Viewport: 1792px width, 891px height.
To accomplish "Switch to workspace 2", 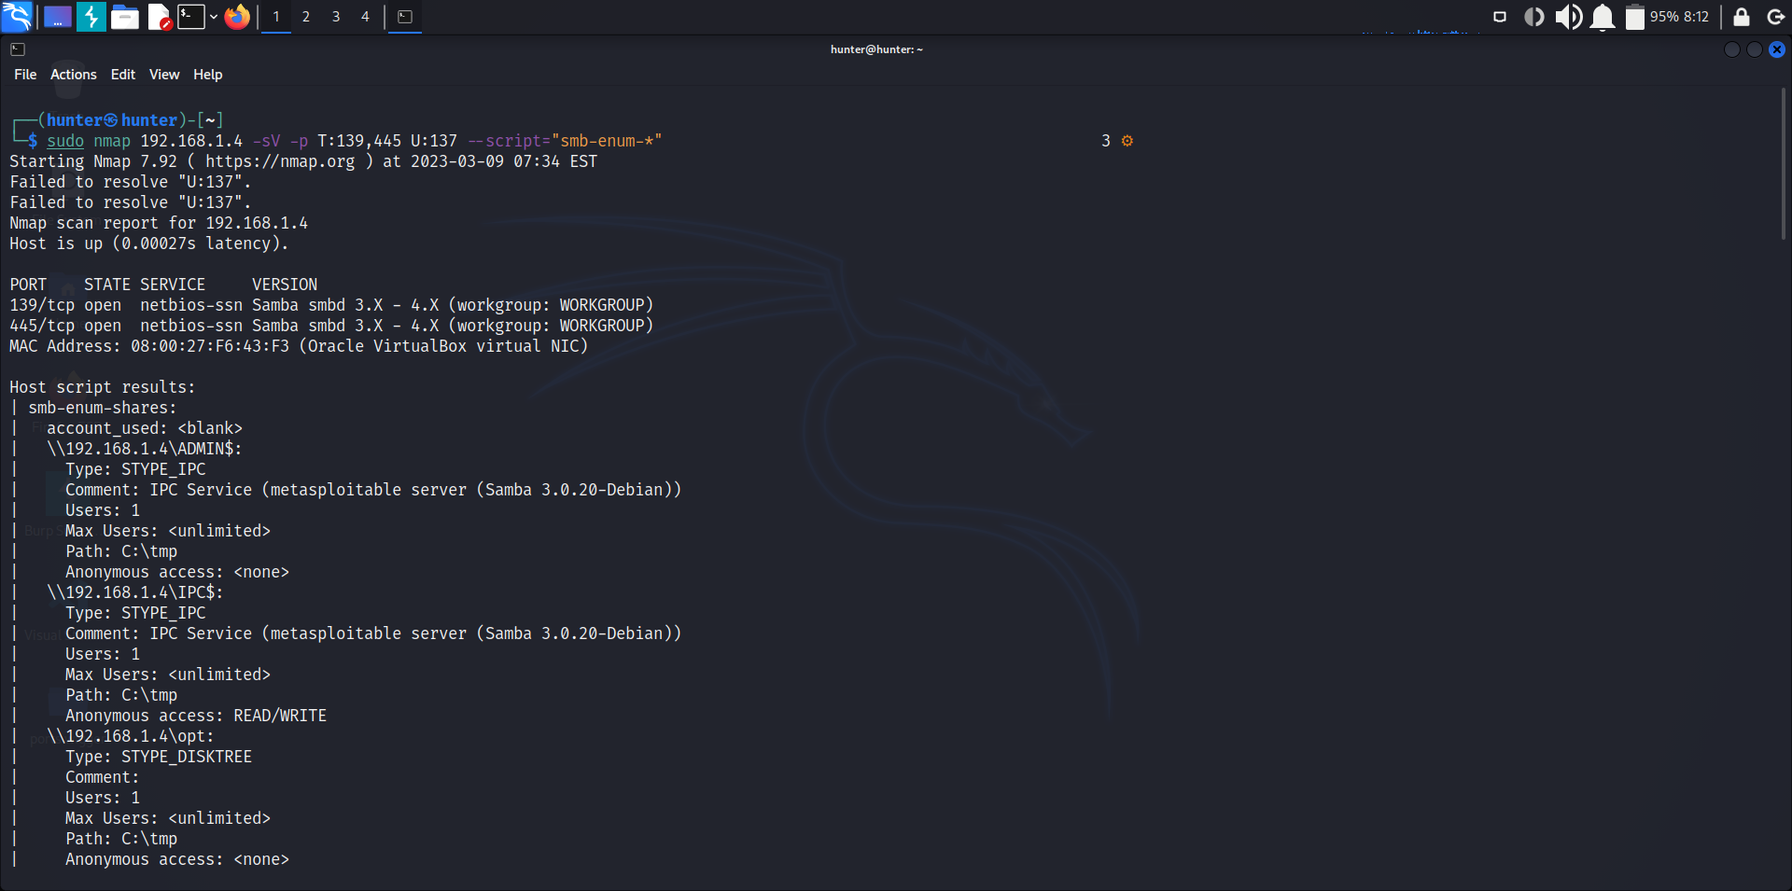I will point(306,17).
